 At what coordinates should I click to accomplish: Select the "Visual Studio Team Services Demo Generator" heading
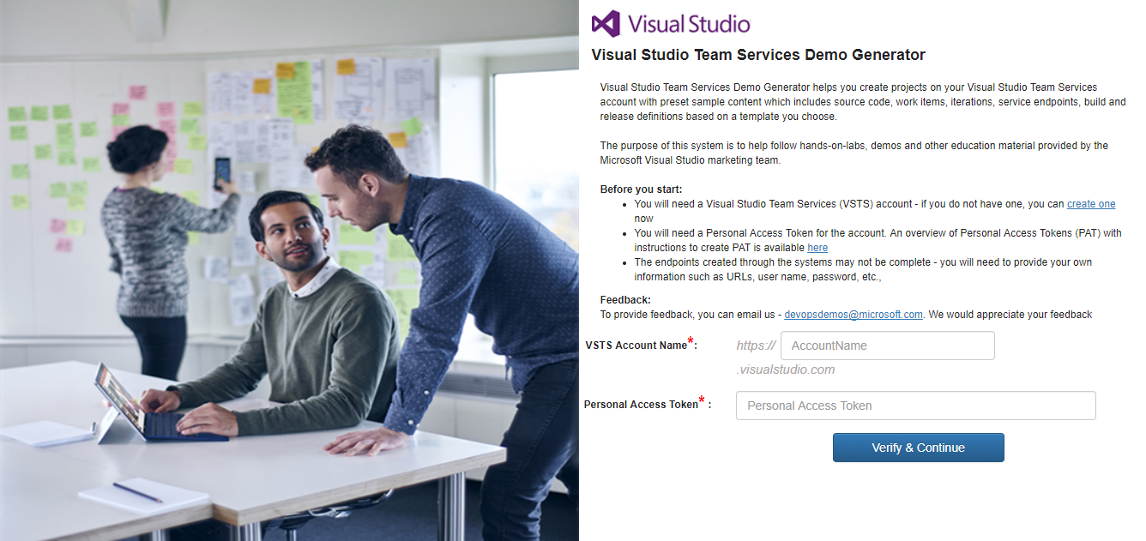click(x=758, y=55)
